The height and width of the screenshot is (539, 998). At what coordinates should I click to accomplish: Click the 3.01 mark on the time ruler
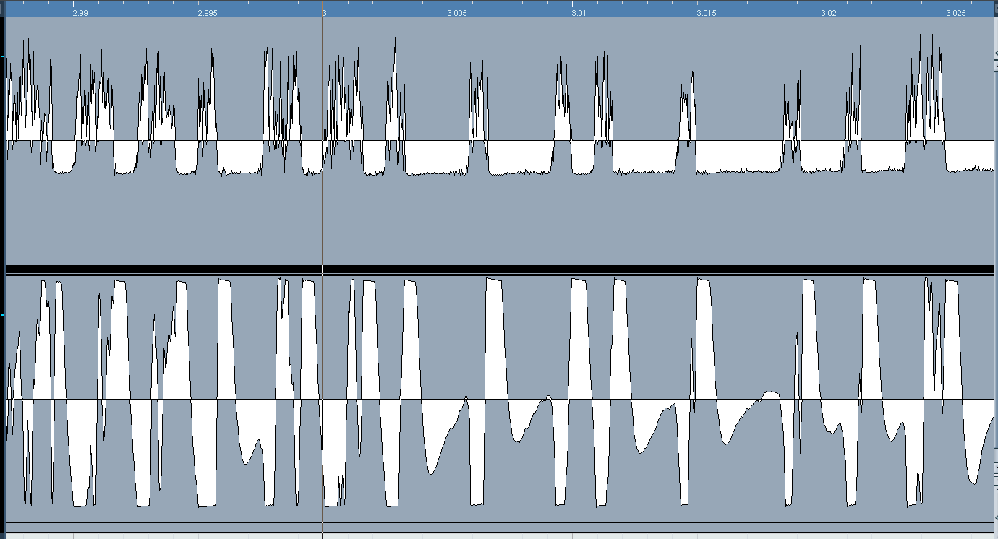point(579,13)
